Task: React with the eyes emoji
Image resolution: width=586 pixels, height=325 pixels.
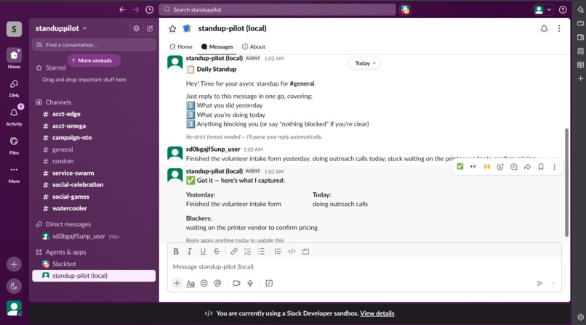Action: 473,167
